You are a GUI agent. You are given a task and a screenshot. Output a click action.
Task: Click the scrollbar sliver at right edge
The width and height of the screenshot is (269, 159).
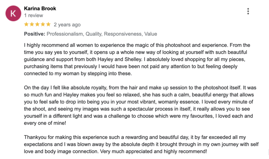coord(268,152)
